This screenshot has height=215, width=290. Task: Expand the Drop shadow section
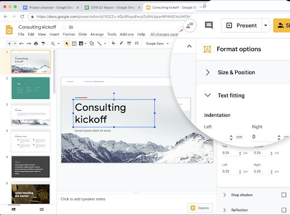[x=224, y=195]
